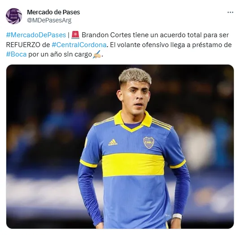Open the #MercadoDePases hashtag
The height and width of the screenshot is (235, 241).
pyautogui.click(x=36, y=35)
